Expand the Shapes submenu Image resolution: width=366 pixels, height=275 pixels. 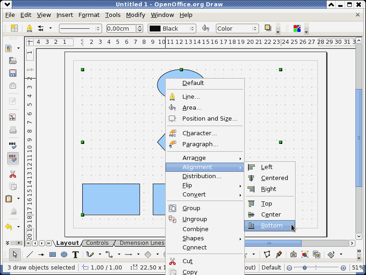click(x=205, y=238)
